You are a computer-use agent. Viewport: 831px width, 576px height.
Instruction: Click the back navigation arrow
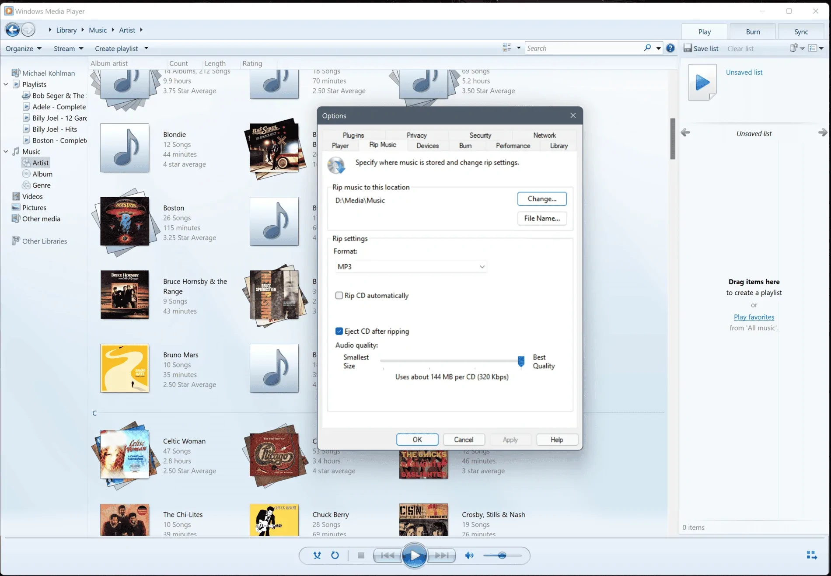tap(13, 29)
